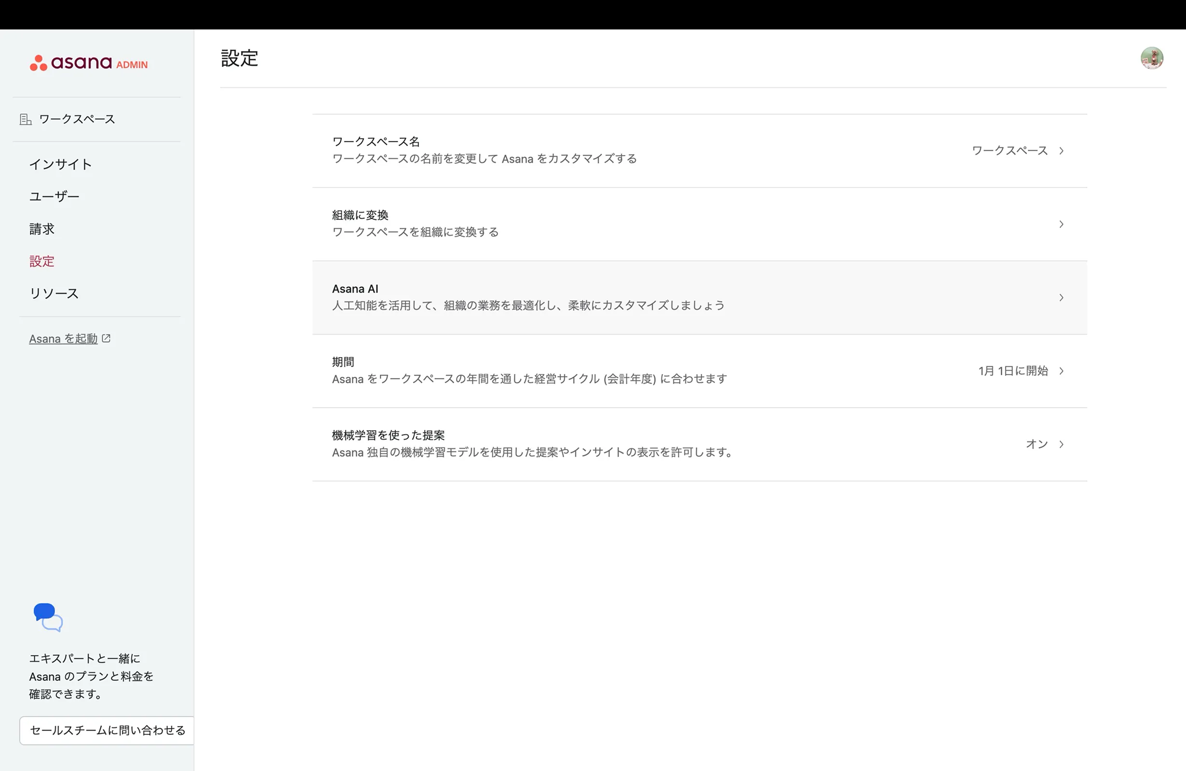Click the blue chat bubbles icon
The width and height of the screenshot is (1186, 771).
point(48,617)
